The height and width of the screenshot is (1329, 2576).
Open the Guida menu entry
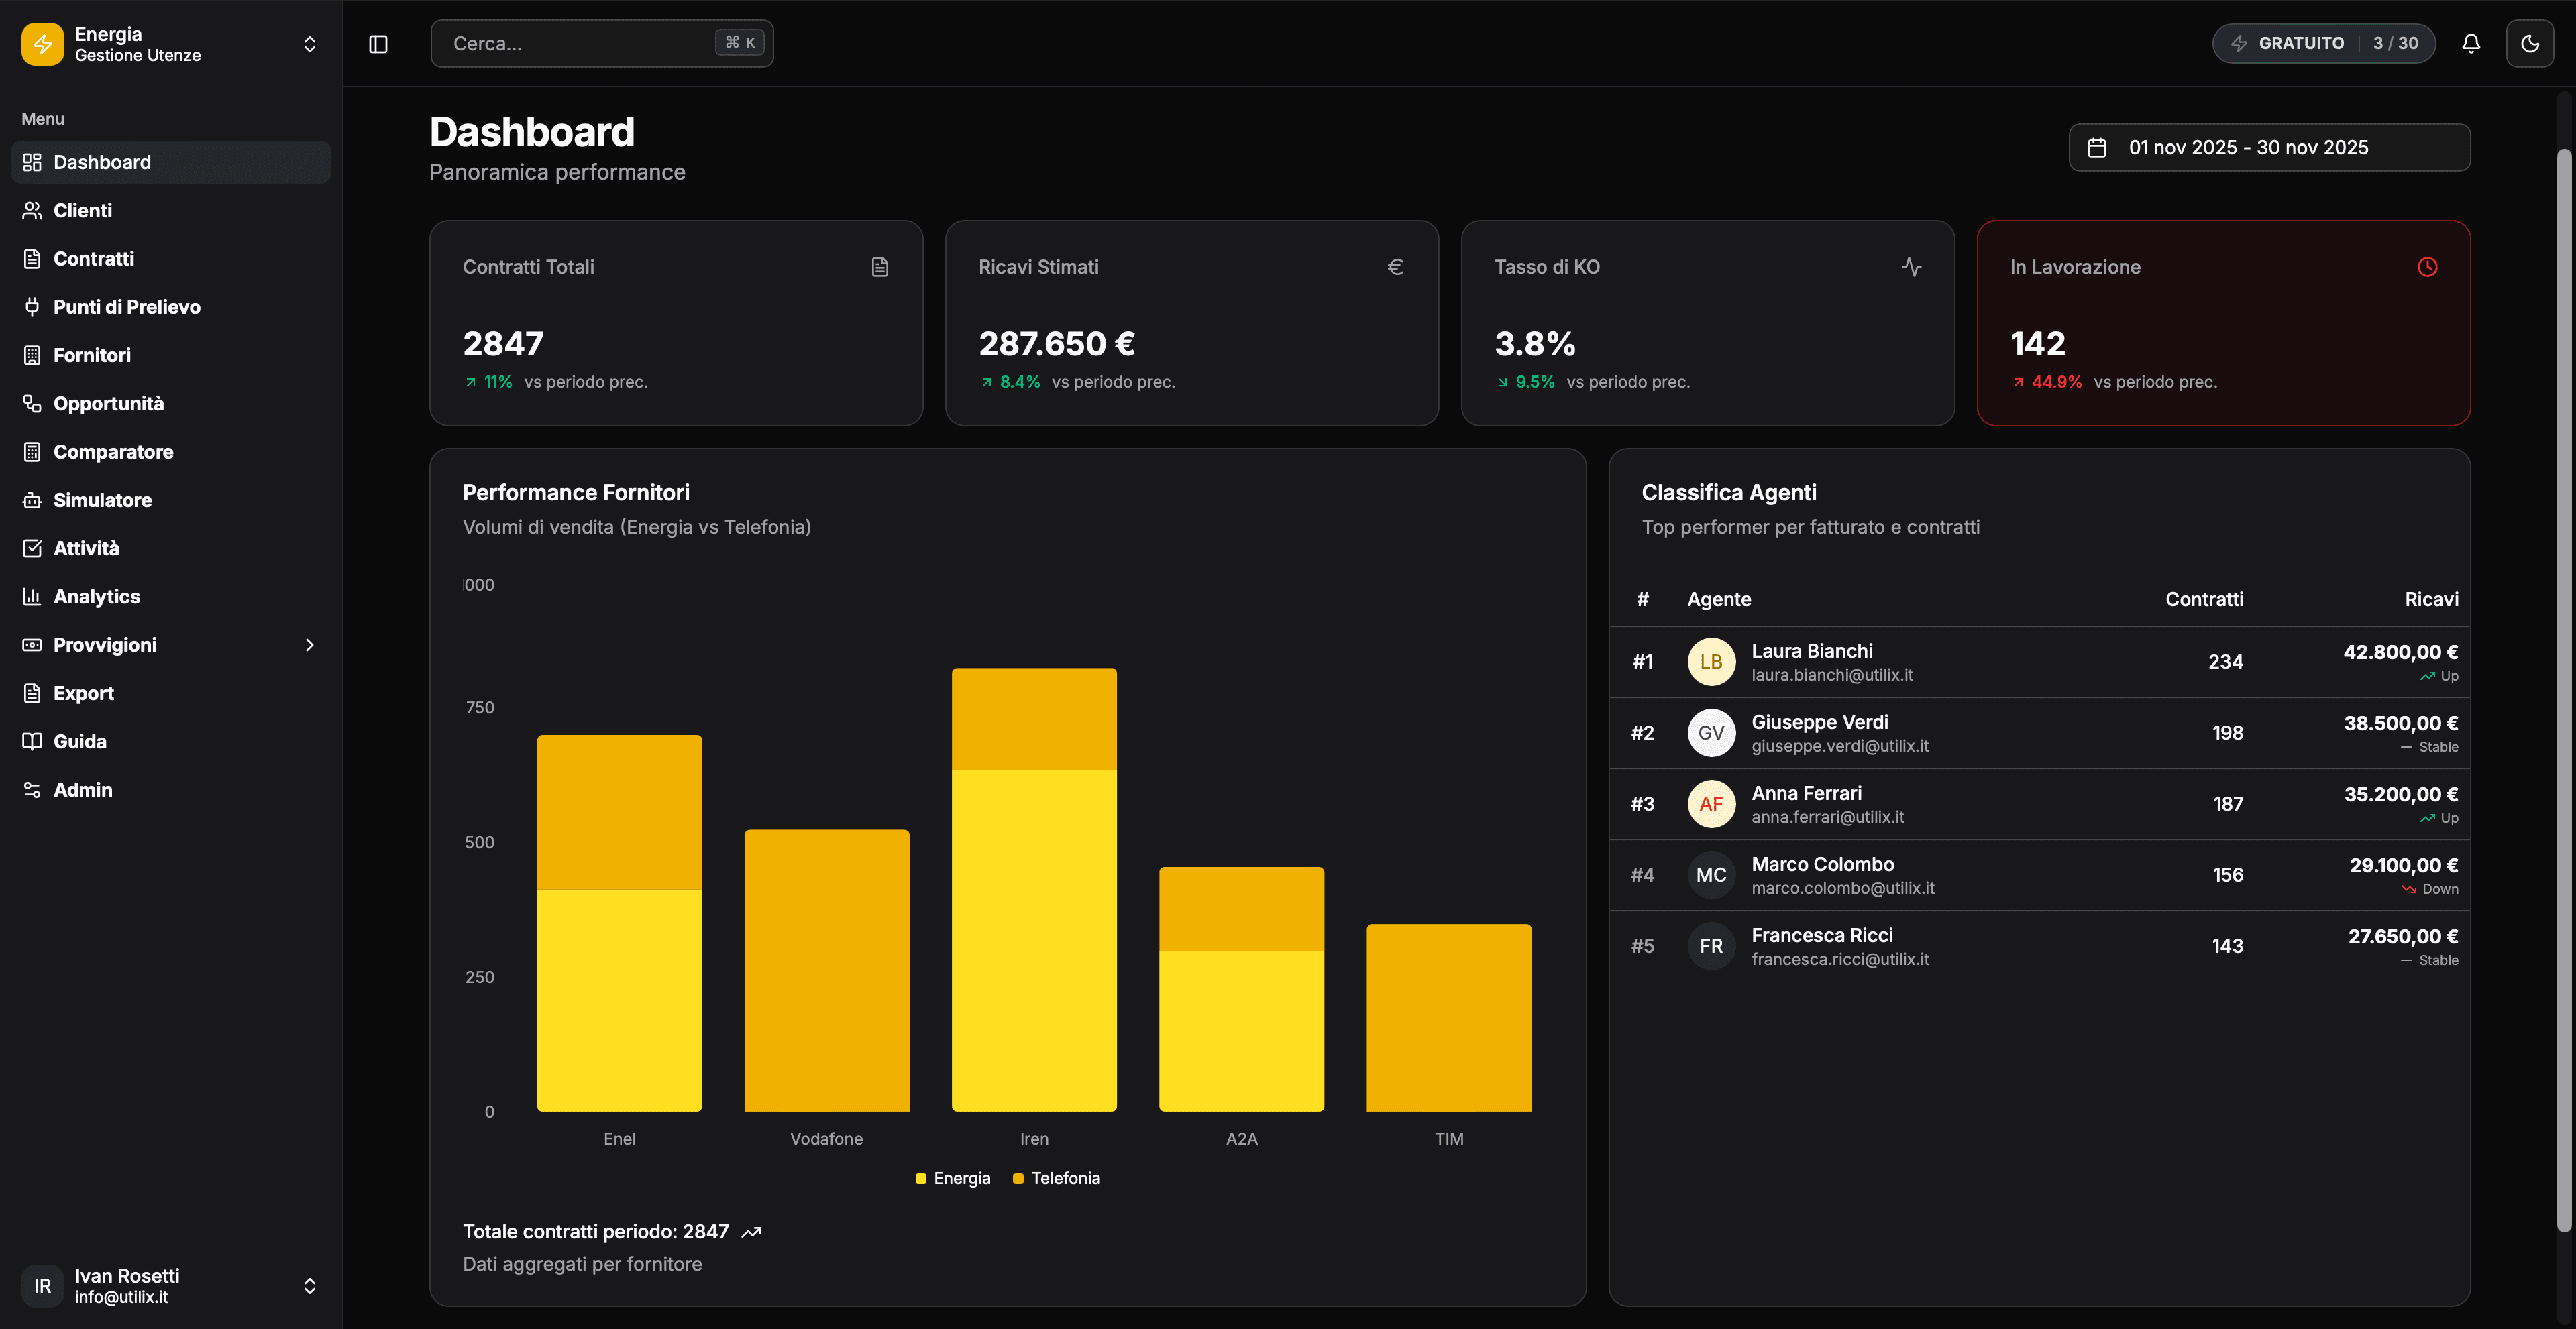(x=80, y=740)
